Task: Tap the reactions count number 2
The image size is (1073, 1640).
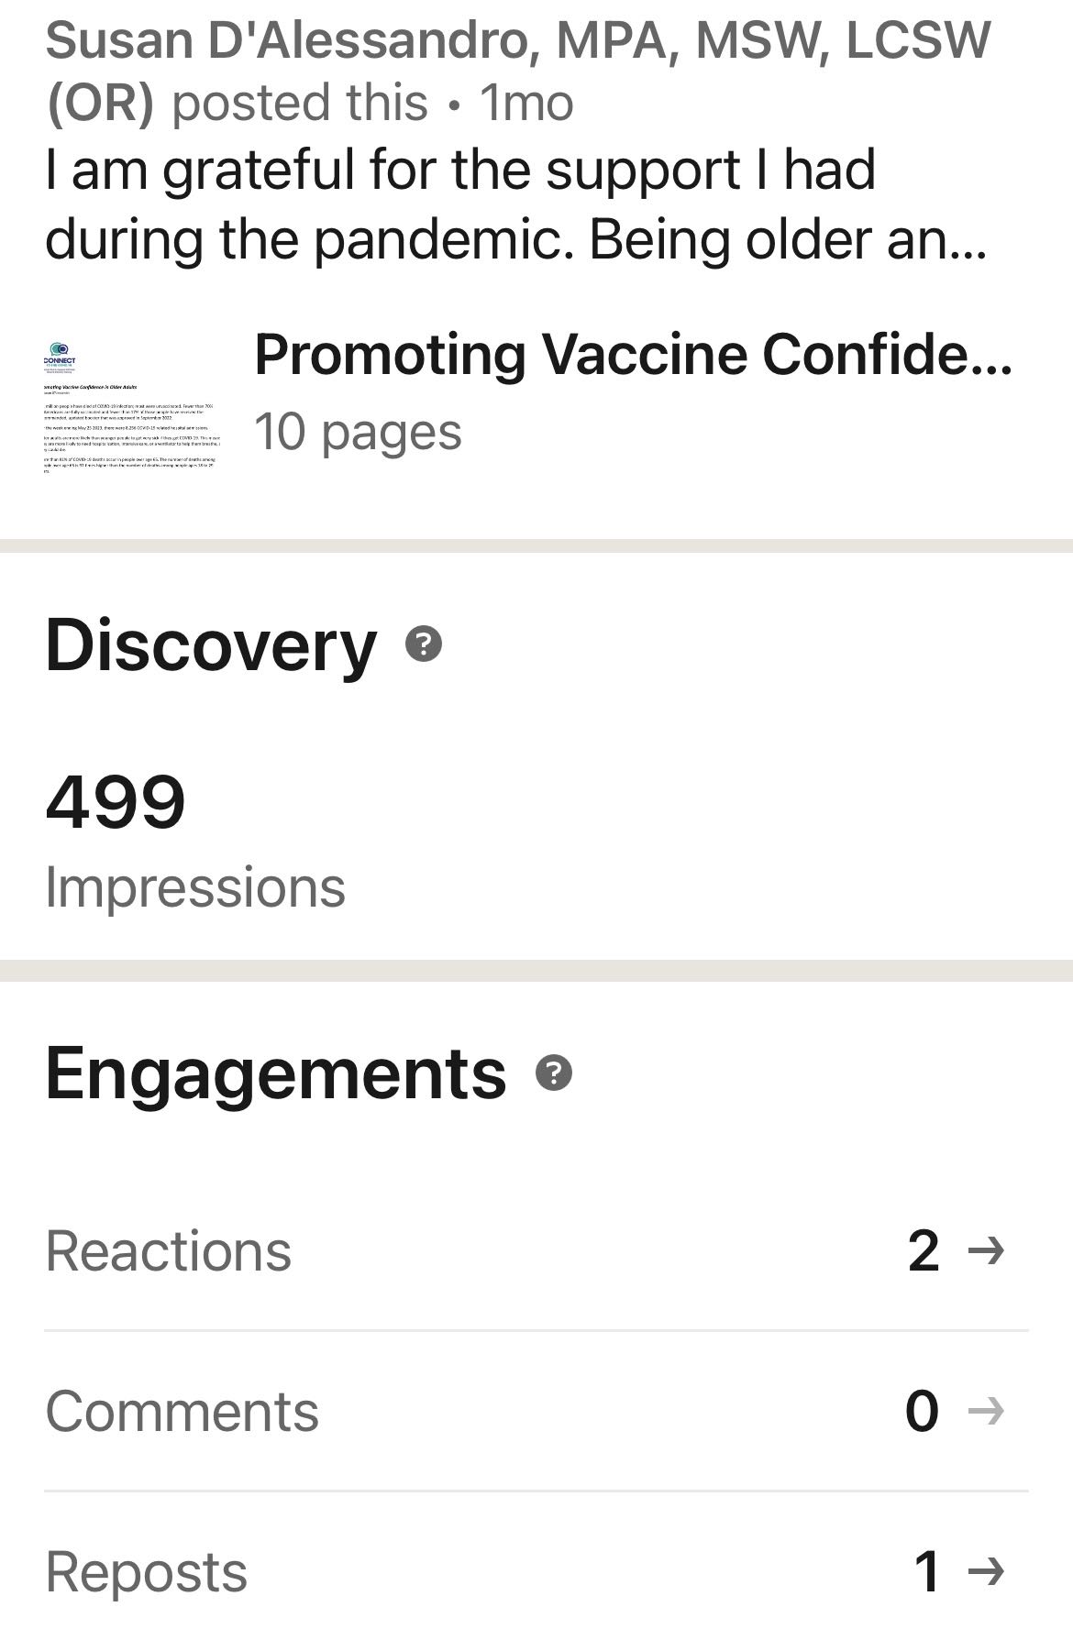Action: [924, 1250]
